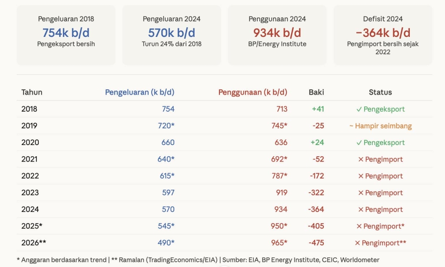Screen dimensions: 445x267
Task: Click the -364 Baki value for 2024
Action: tap(316, 209)
